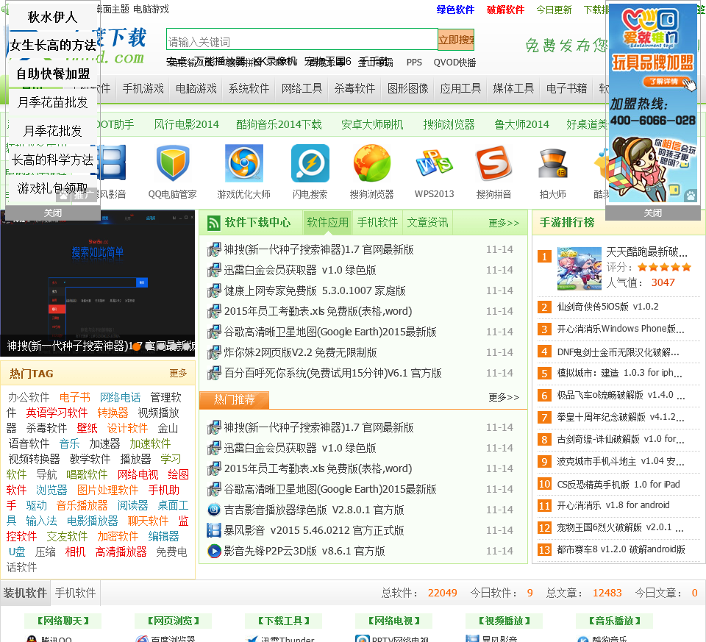The image size is (706, 642).
Task: Click the keyword search input field
Action: (302, 40)
